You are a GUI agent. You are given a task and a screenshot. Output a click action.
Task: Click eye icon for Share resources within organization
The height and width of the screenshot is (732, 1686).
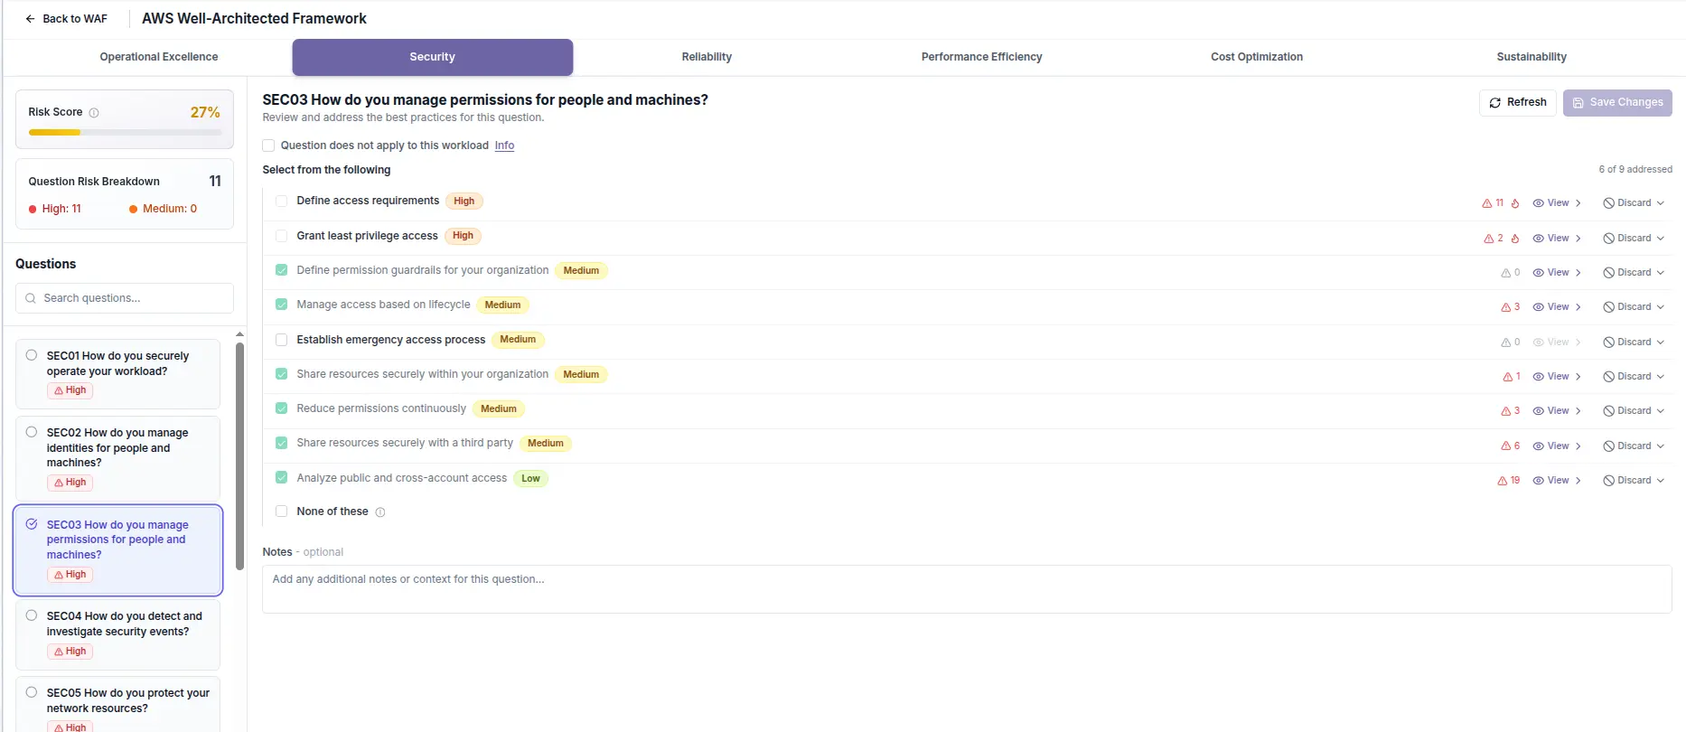pyautogui.click(x=1538, y=377)
